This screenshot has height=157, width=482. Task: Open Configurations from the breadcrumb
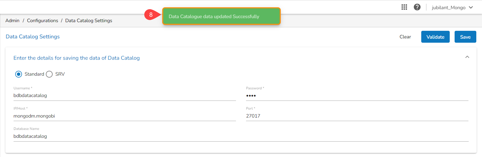[x=43, y=21]
